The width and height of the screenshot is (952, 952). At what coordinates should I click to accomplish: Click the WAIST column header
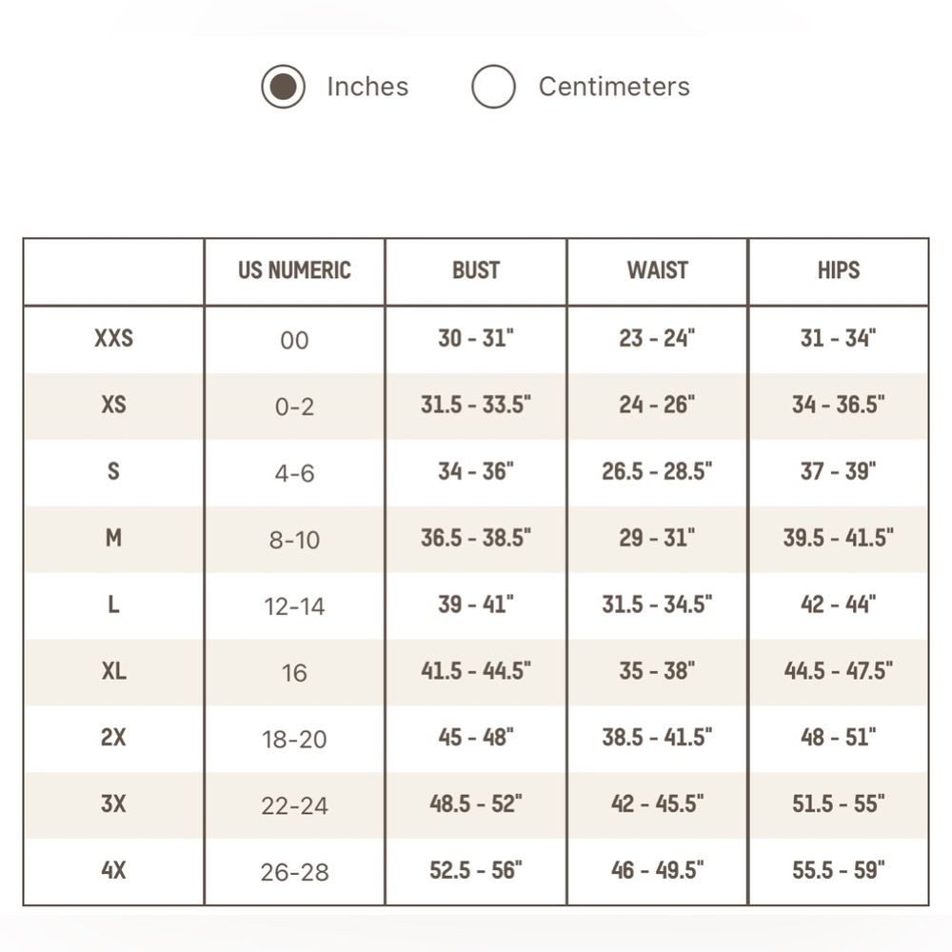tap(658, 270)
